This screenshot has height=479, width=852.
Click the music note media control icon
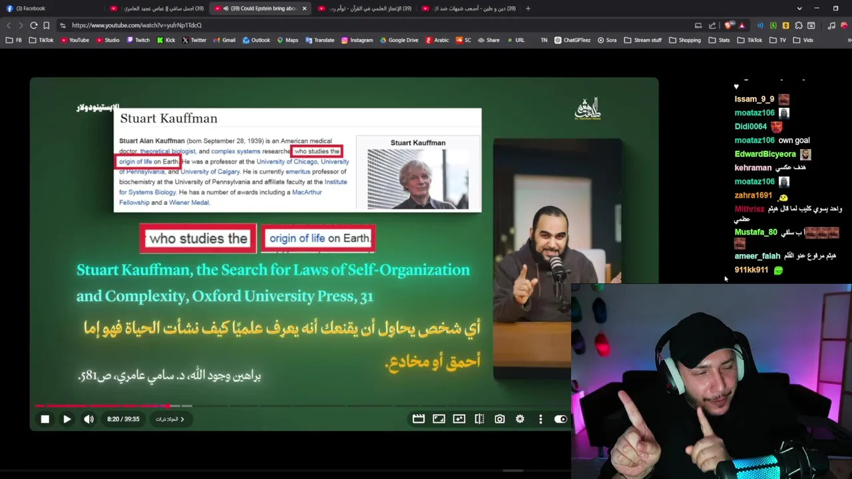(831, 25)
